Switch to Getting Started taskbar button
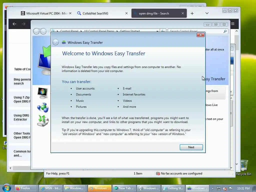256x192 pixels. (x=173, y=188)
